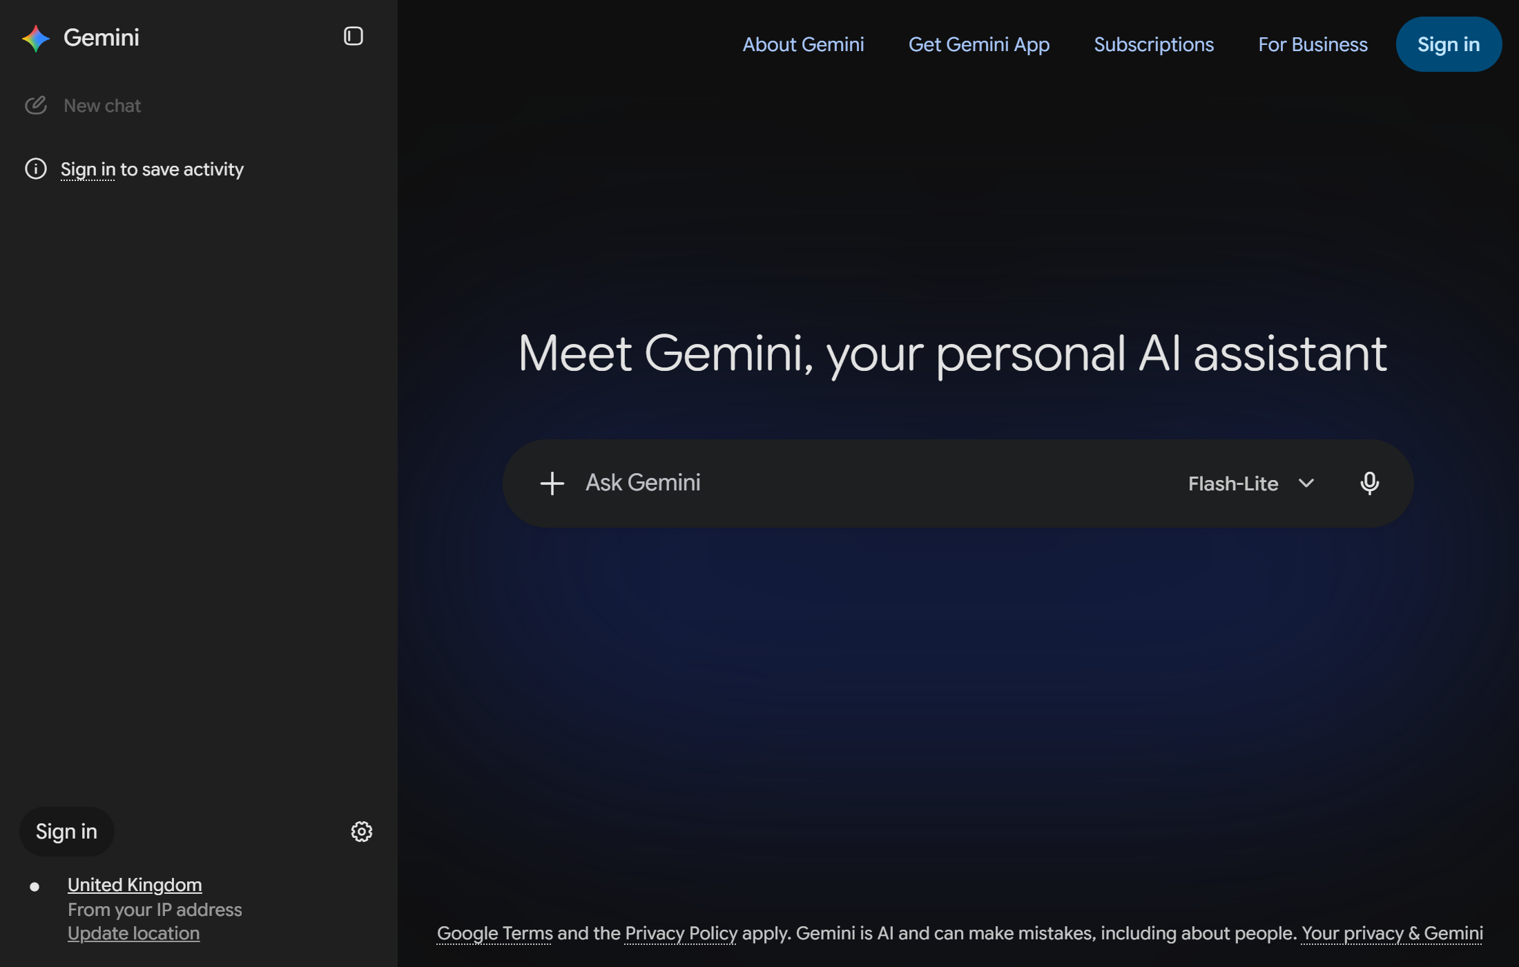Collapse the sidebar with the panel icon
1519x967 pixels.
click(353, 36)
